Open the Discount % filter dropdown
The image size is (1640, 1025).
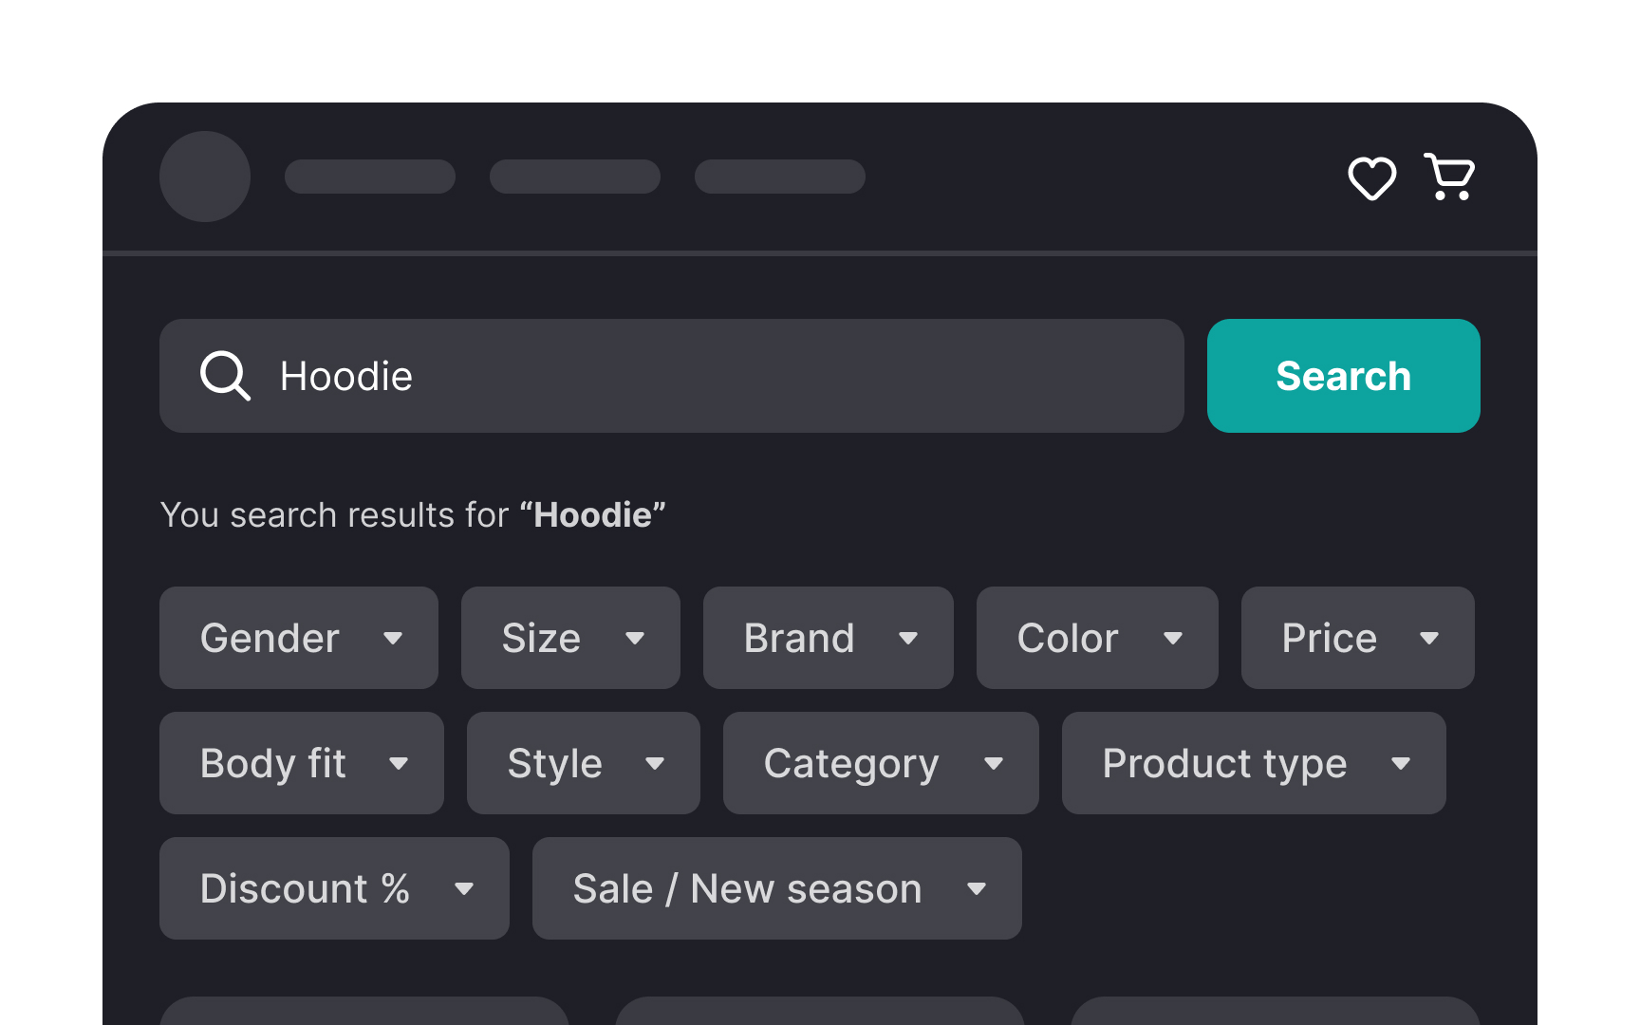tap(334, 888)
